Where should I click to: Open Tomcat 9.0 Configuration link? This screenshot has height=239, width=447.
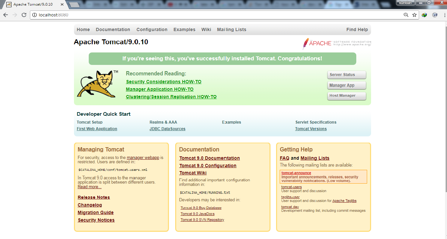coord(208,166)
